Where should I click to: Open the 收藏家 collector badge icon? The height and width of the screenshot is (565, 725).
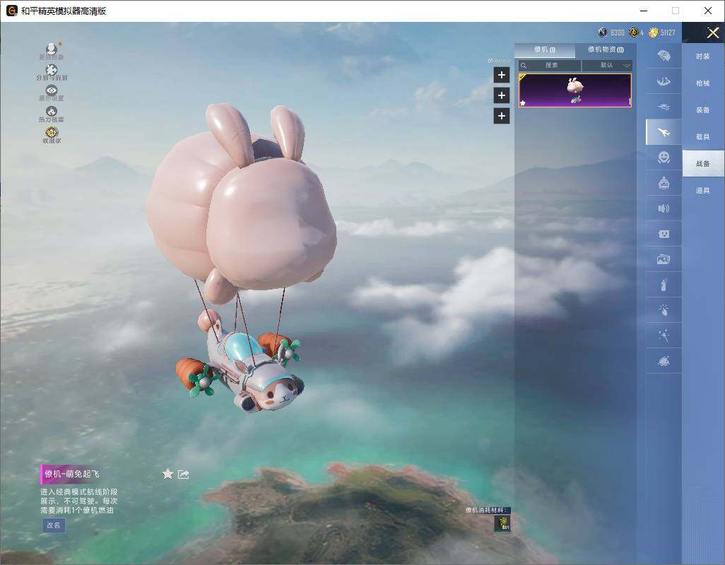52,132
